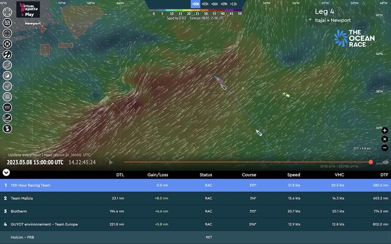Select the 11th Hour Racing Team row
The image size is (391, 244).
click(x=195, y=185)
